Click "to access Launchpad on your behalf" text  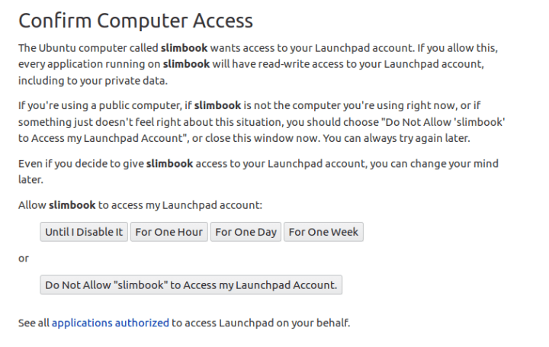click(x=261, y=323)
